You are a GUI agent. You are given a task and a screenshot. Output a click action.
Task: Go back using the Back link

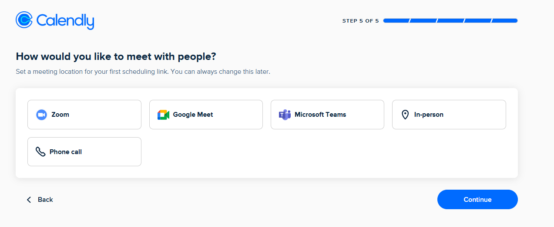click(x=45, y=200)
